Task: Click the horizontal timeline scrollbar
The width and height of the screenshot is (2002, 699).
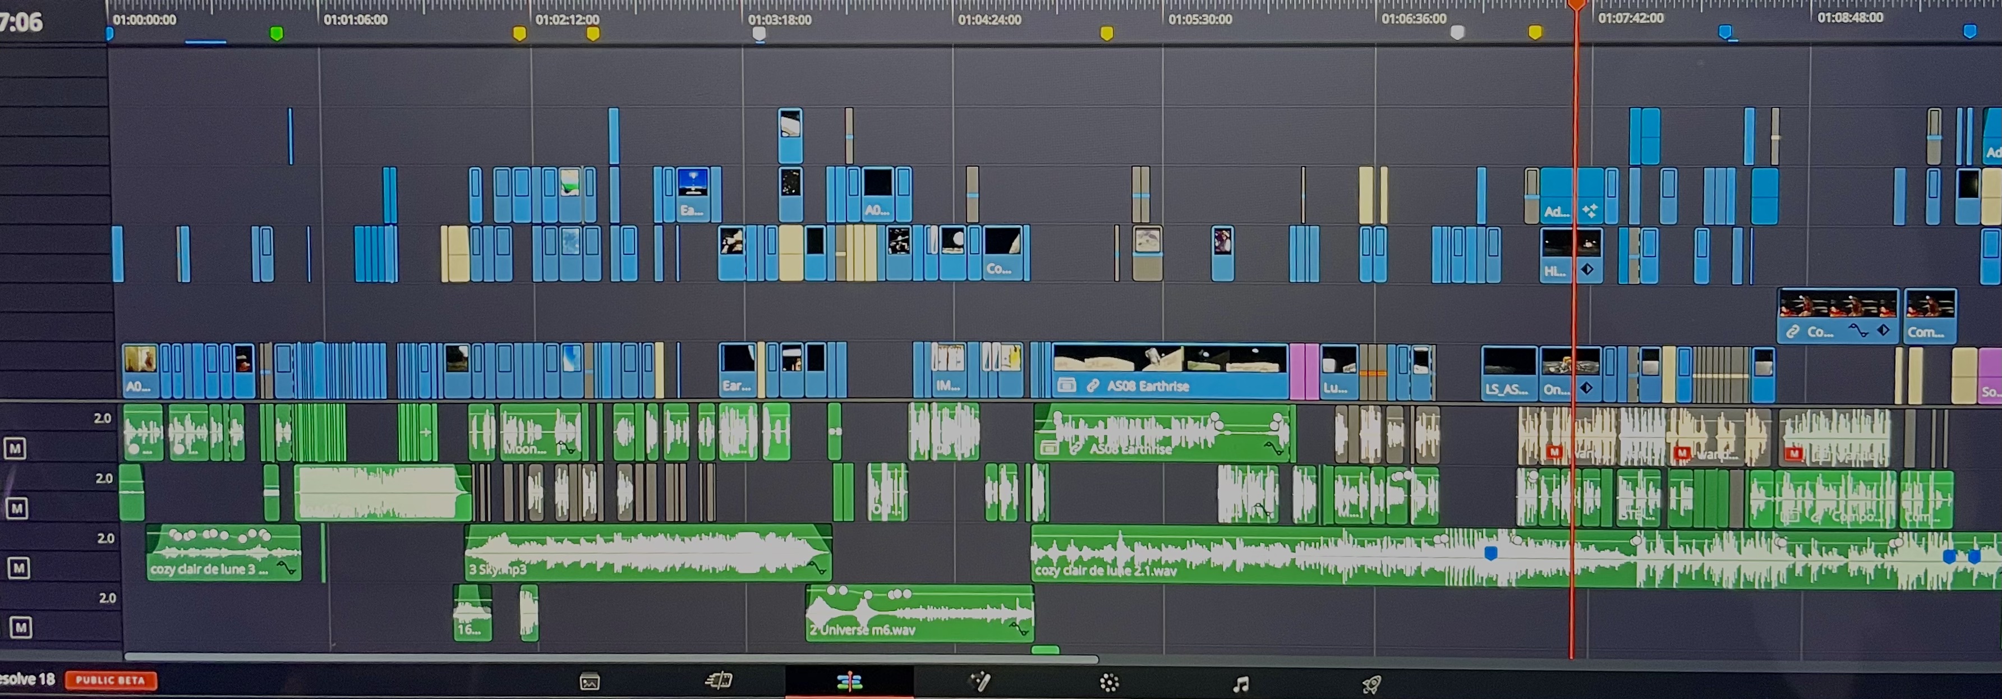Action: 611,658
